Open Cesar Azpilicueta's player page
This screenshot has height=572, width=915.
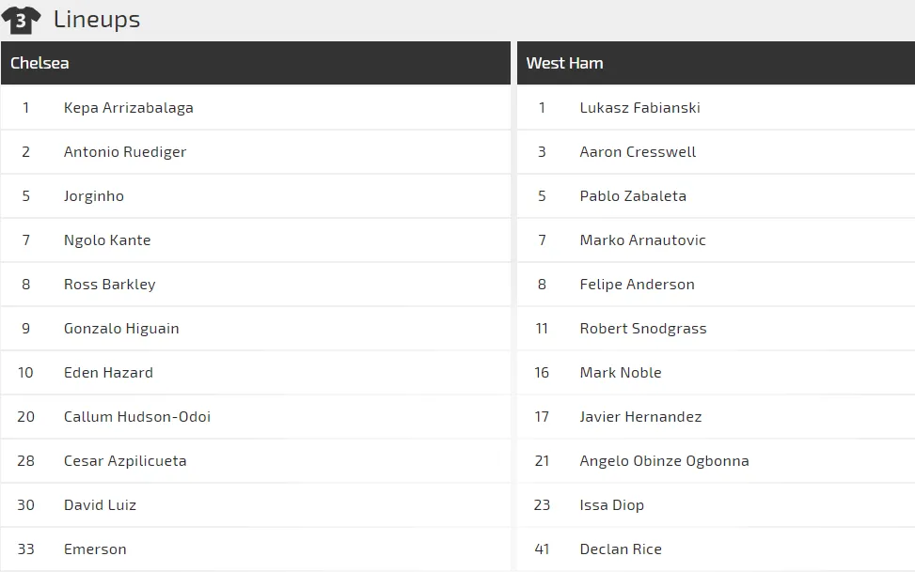tap(124, 461)
